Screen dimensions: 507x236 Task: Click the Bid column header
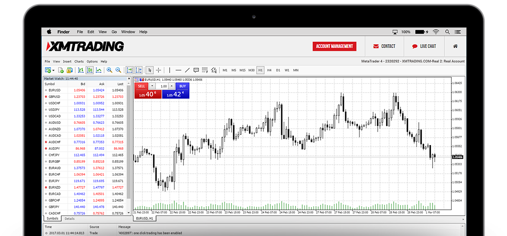pyautogui.click(x=83, y=84)
